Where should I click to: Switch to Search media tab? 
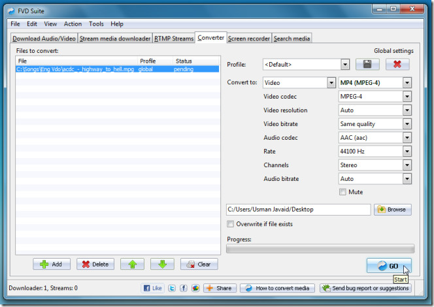click(x=292, y=39)
